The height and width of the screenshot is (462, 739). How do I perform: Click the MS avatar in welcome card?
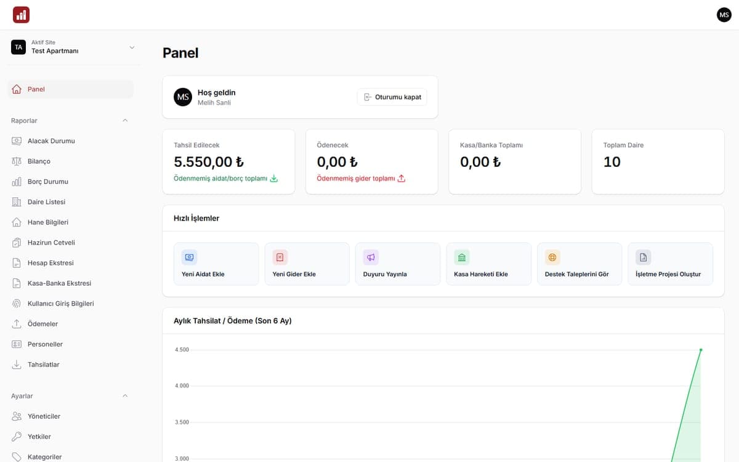click(183, 97)
